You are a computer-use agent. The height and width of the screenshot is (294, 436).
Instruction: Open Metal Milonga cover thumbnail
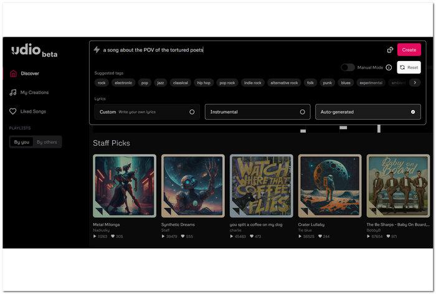125,186
